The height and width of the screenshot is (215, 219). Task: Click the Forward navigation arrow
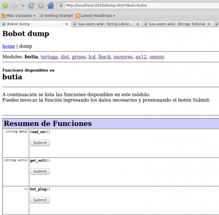tap(14, 5)
